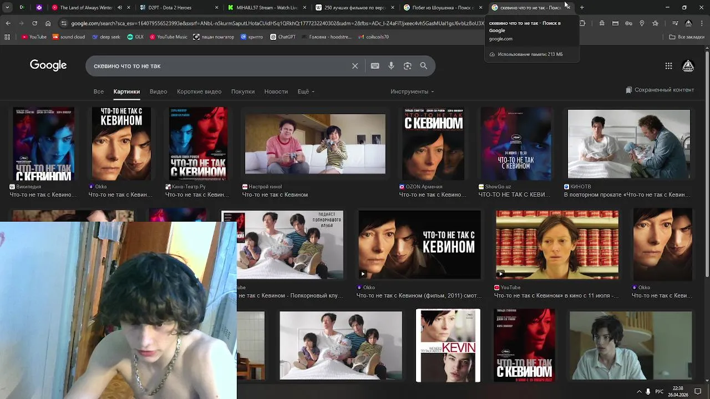
Task: Open Сохраненный контент
Action: tap(660, 90)
